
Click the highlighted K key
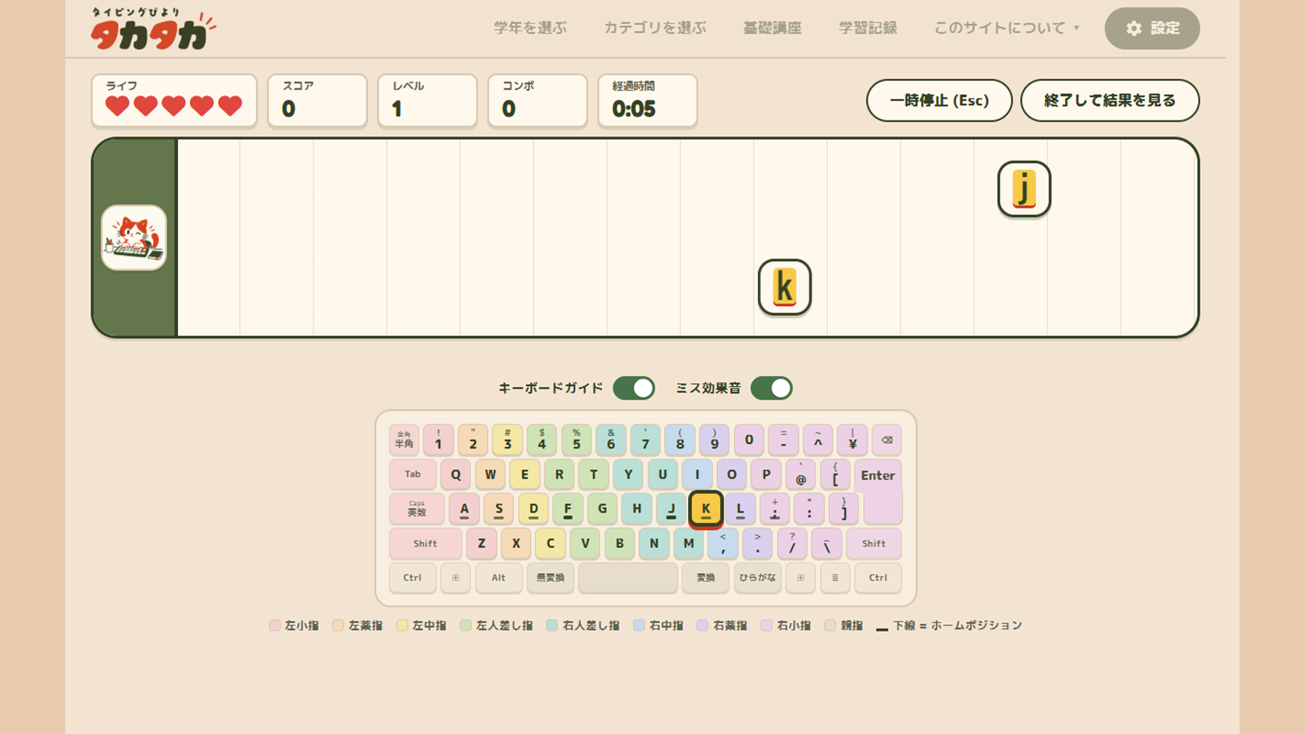[706, 509]
